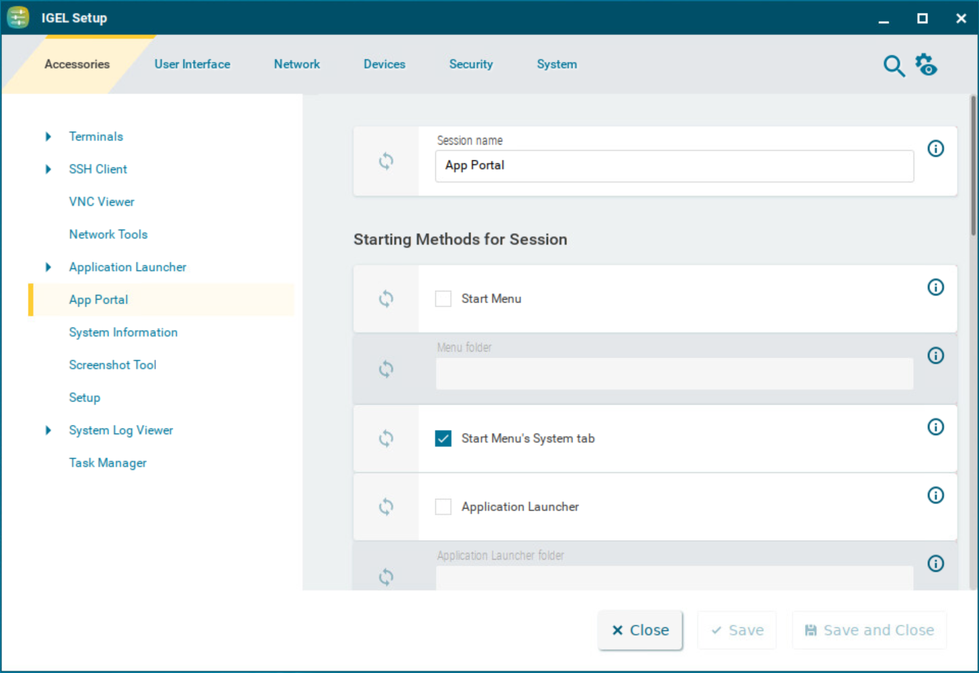Screen dimensions: 979x673
Task: Open the Security tab
Action: 471,64
